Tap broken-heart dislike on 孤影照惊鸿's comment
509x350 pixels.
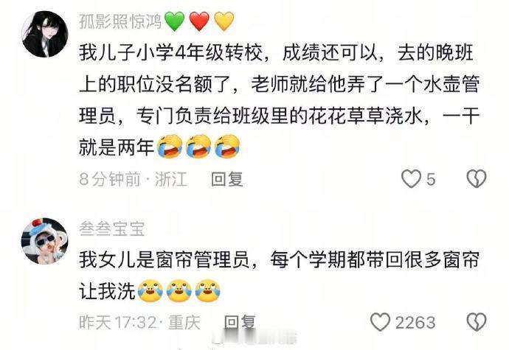[477, 179]
